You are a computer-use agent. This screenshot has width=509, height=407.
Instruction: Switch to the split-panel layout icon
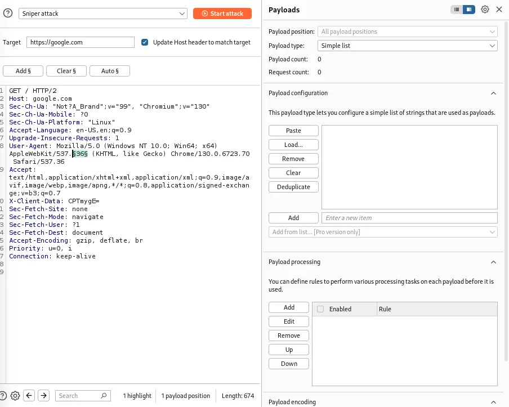click(469, 10)
